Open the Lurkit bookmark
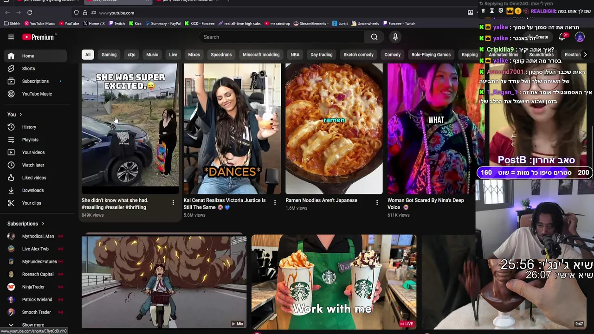This screenshot has height=334, width=594. [x=340, y=24]
